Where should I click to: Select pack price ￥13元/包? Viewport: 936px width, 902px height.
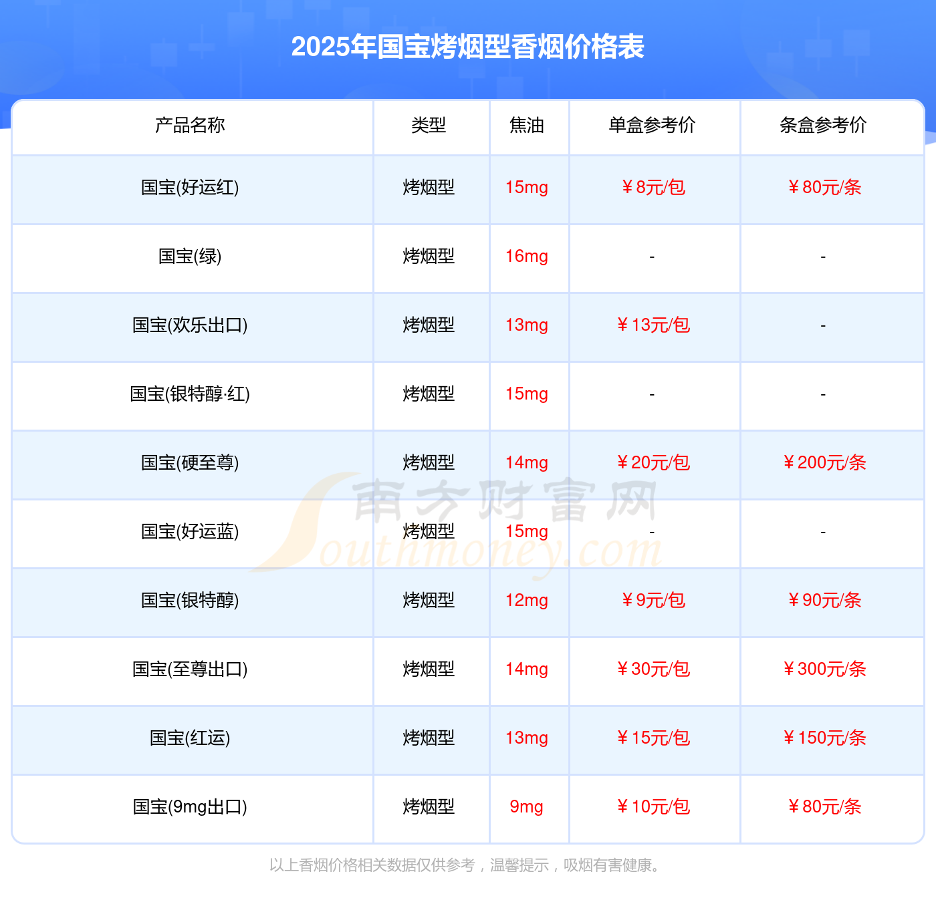coord(653,325)
